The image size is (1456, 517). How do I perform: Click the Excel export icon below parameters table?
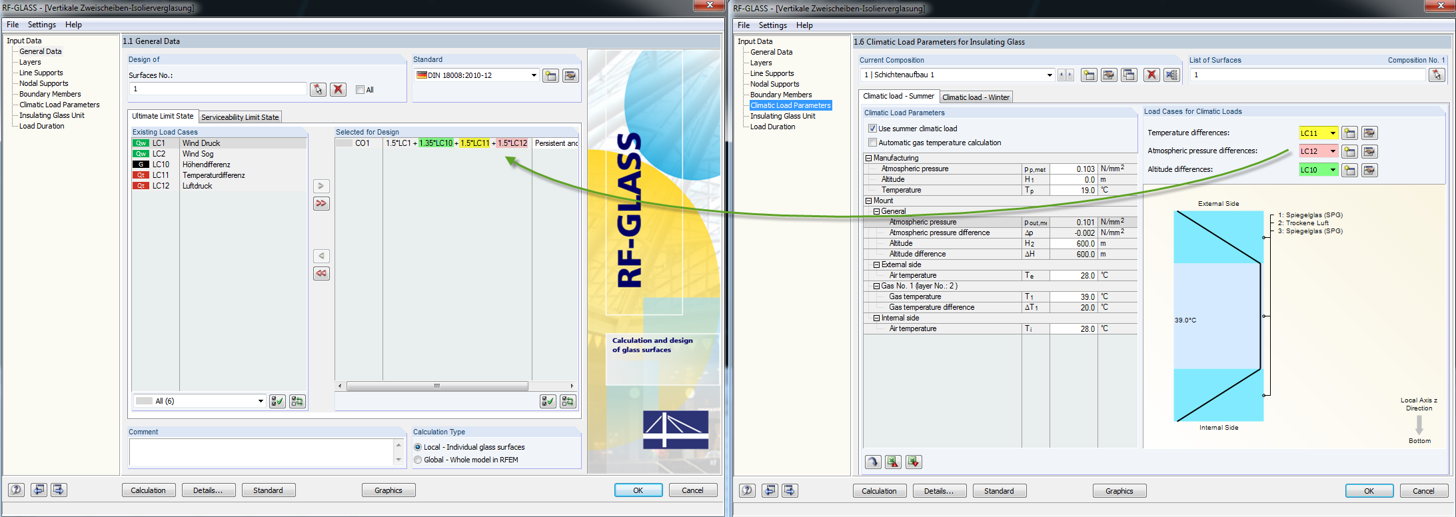893,462
